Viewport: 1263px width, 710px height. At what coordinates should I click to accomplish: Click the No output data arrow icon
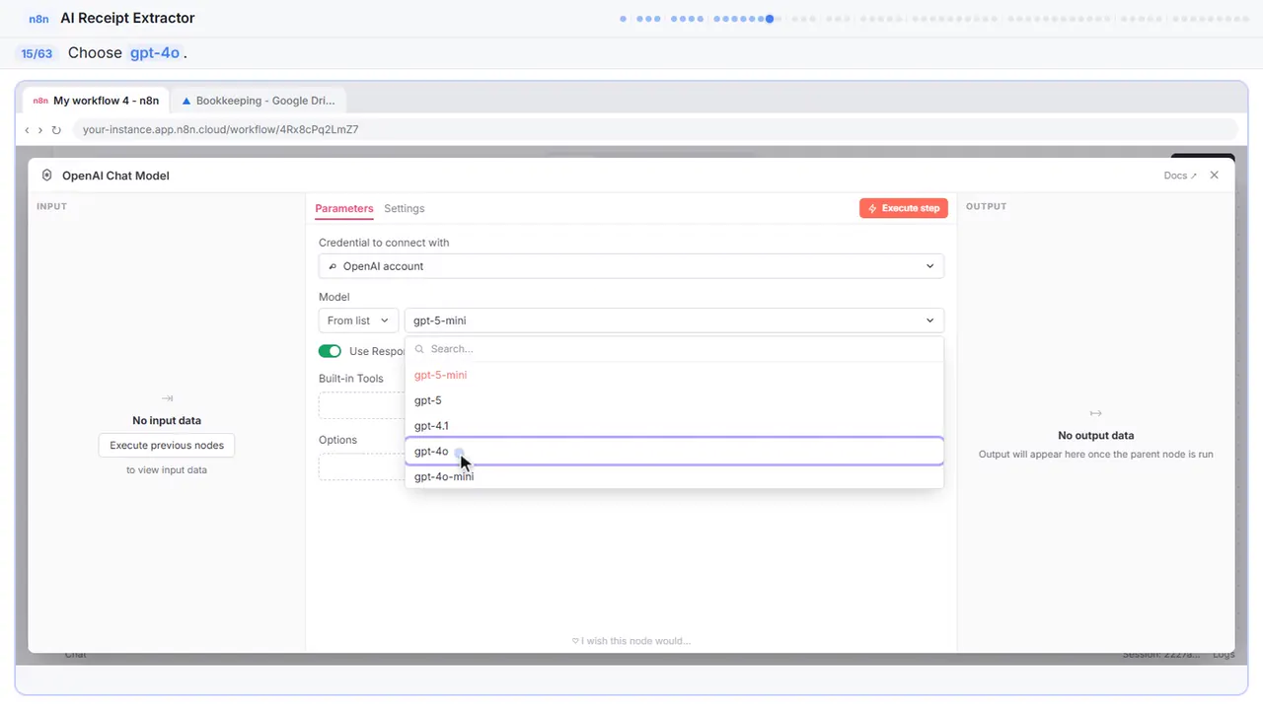click(x=1095, y=413)
